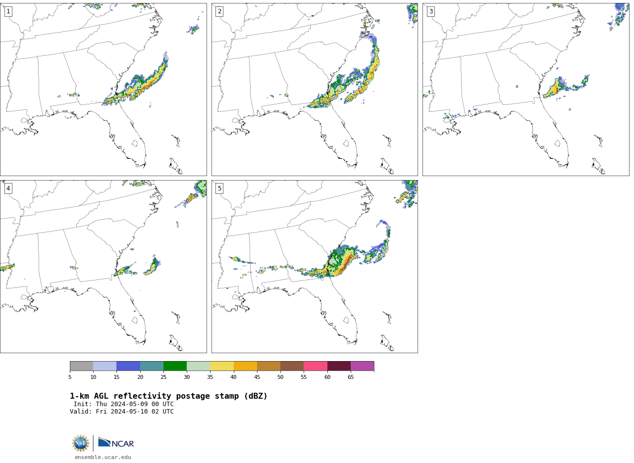This screenshot has height=463, width=634.
Task: Click the colorbar tick label 50
Action: coord(280,377)
